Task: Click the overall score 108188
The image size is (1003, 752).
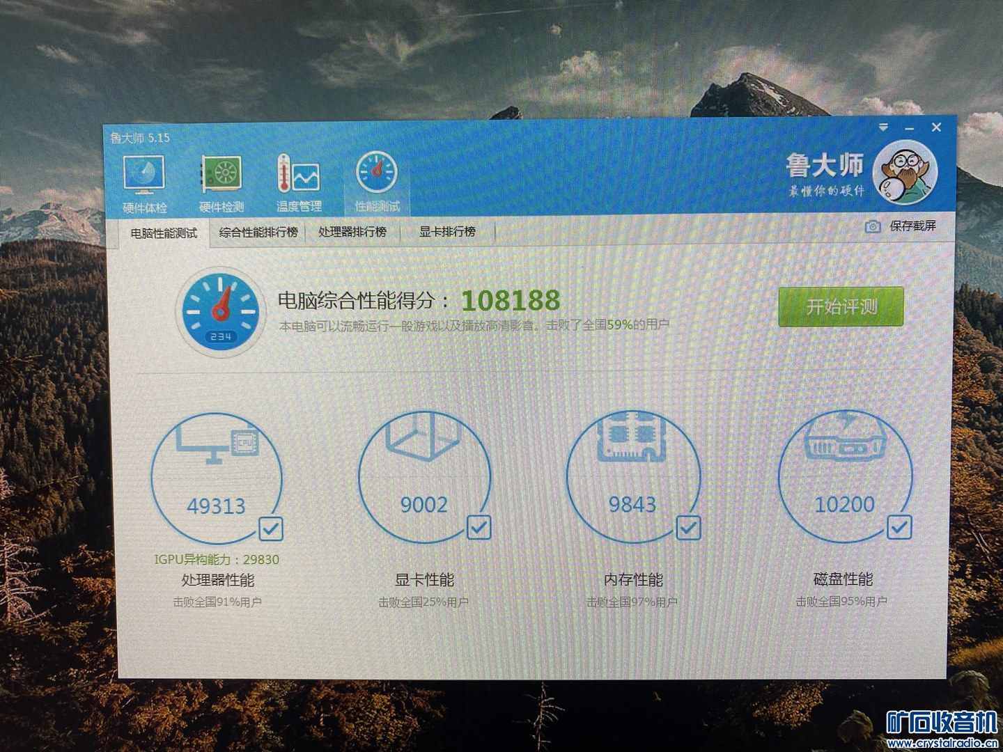Action: coord(511,300)
